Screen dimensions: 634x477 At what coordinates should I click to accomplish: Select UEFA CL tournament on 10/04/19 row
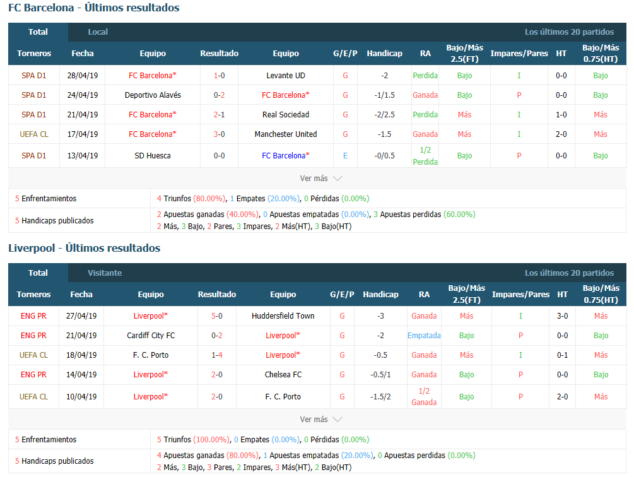[x=33, y=397]
